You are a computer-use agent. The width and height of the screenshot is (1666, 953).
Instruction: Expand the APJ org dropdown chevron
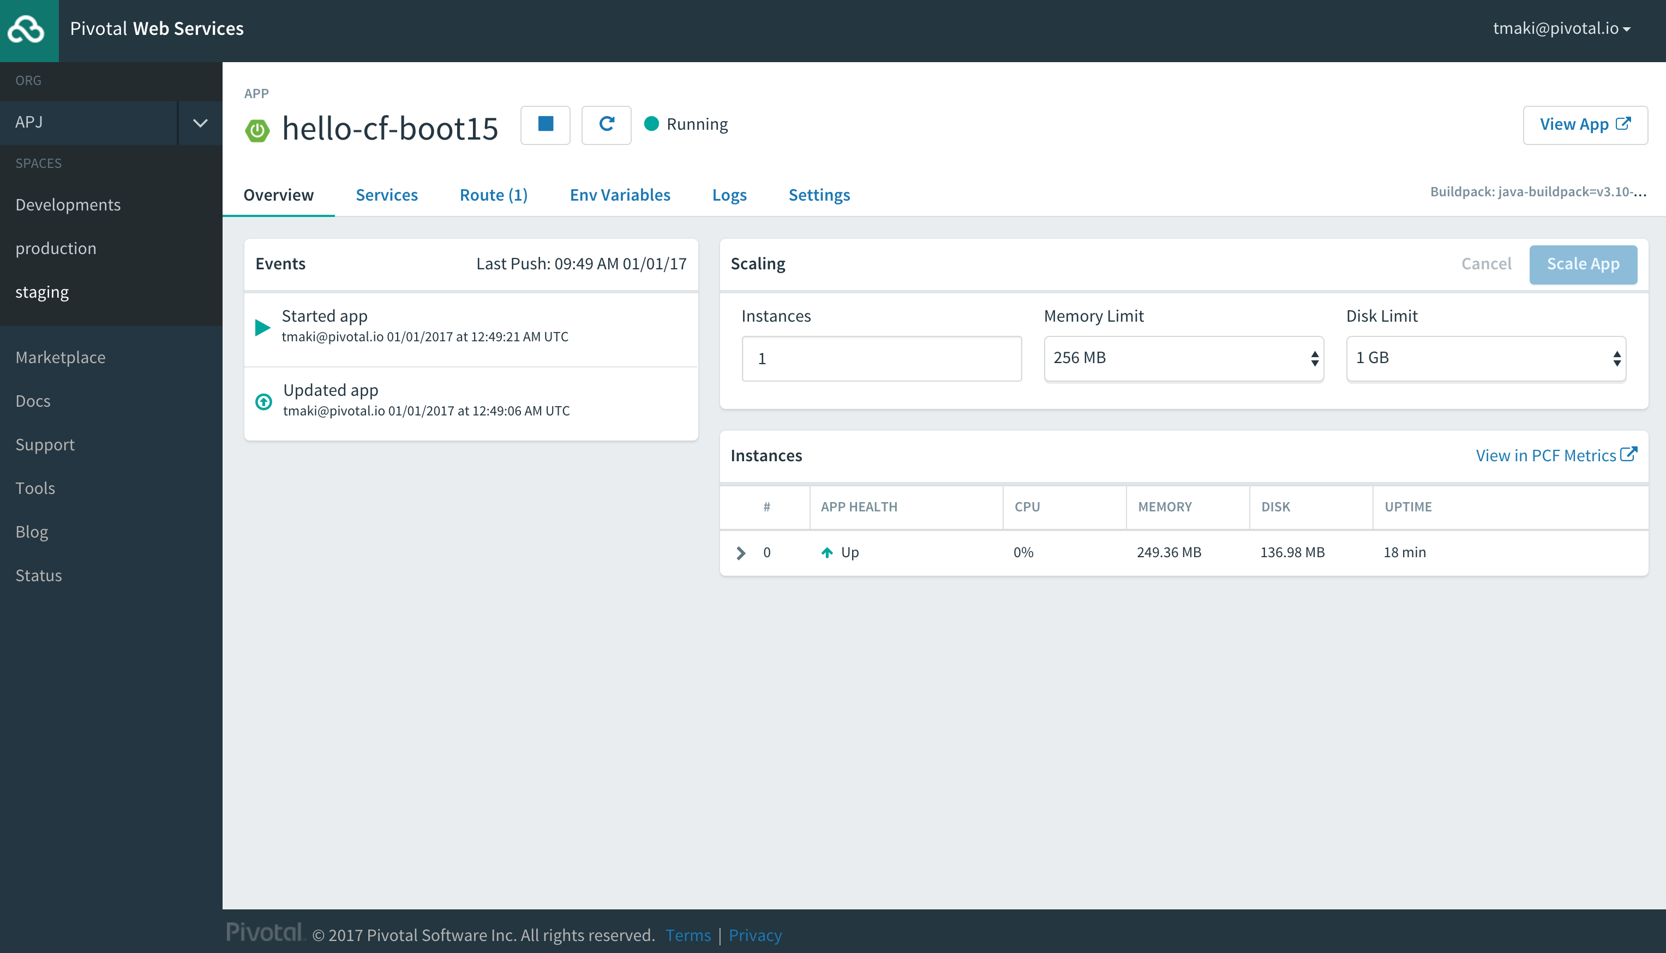point(200,123)
